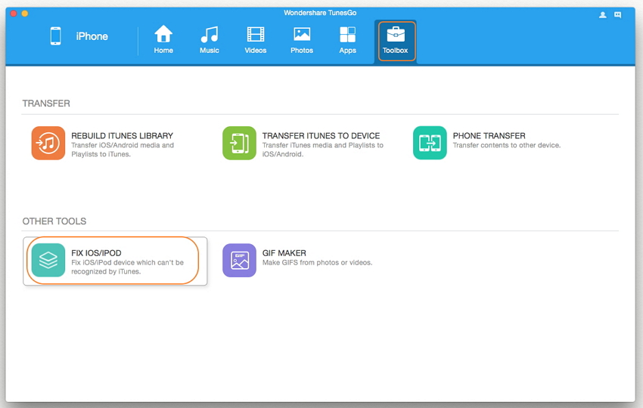The height and width of the screenshot is (408, 643).
Task: Launch the teal Phone Transfer icon
Action: click(430, 143)
